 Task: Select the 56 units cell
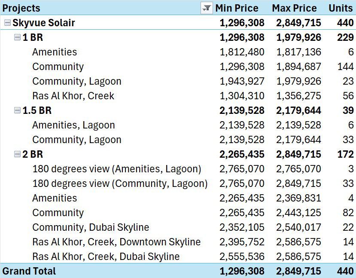tap(348, 96)
